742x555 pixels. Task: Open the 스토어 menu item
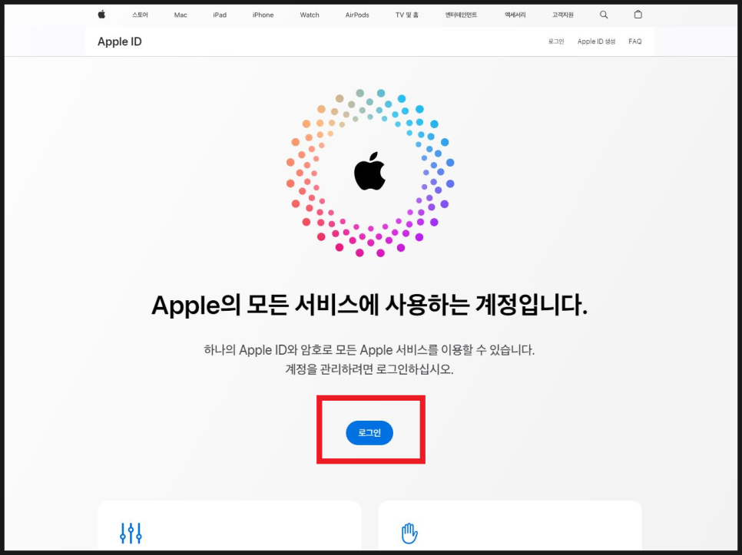click(x=140, y=15)
